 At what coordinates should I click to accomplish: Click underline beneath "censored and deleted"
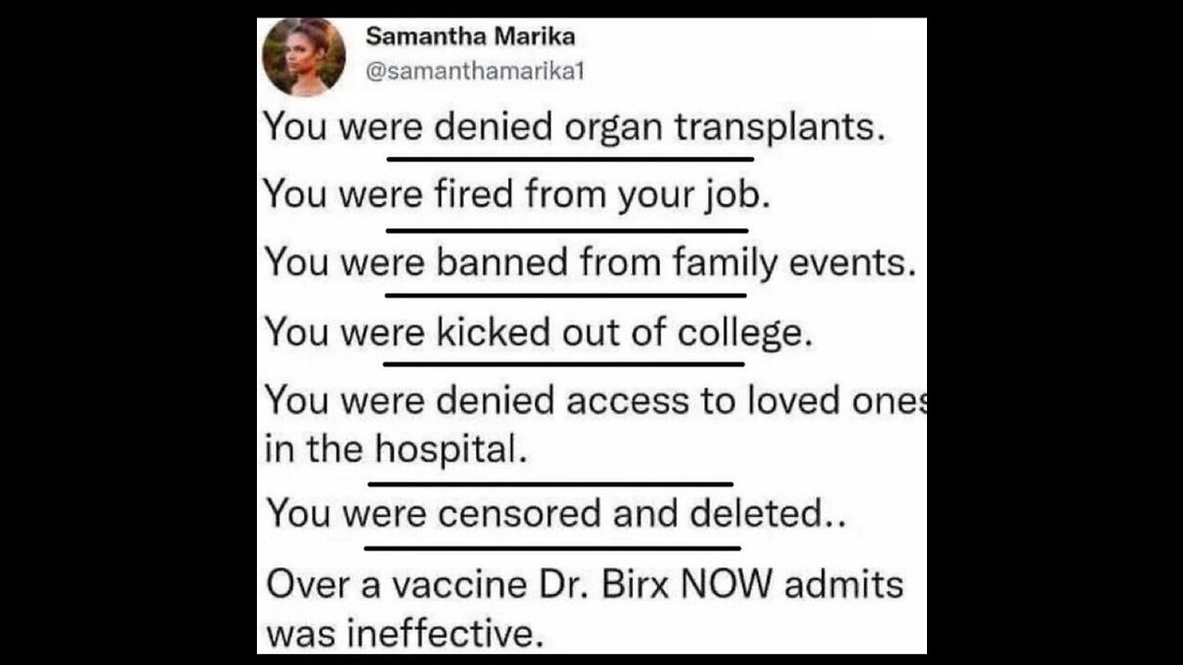553,548
